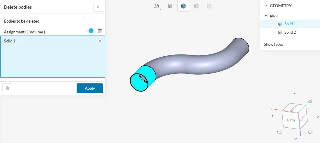The width and height of the screenshot is (320, 143).
Task: Roll view counterclockwise with curved arrow
Action: (x=279, y=132)
